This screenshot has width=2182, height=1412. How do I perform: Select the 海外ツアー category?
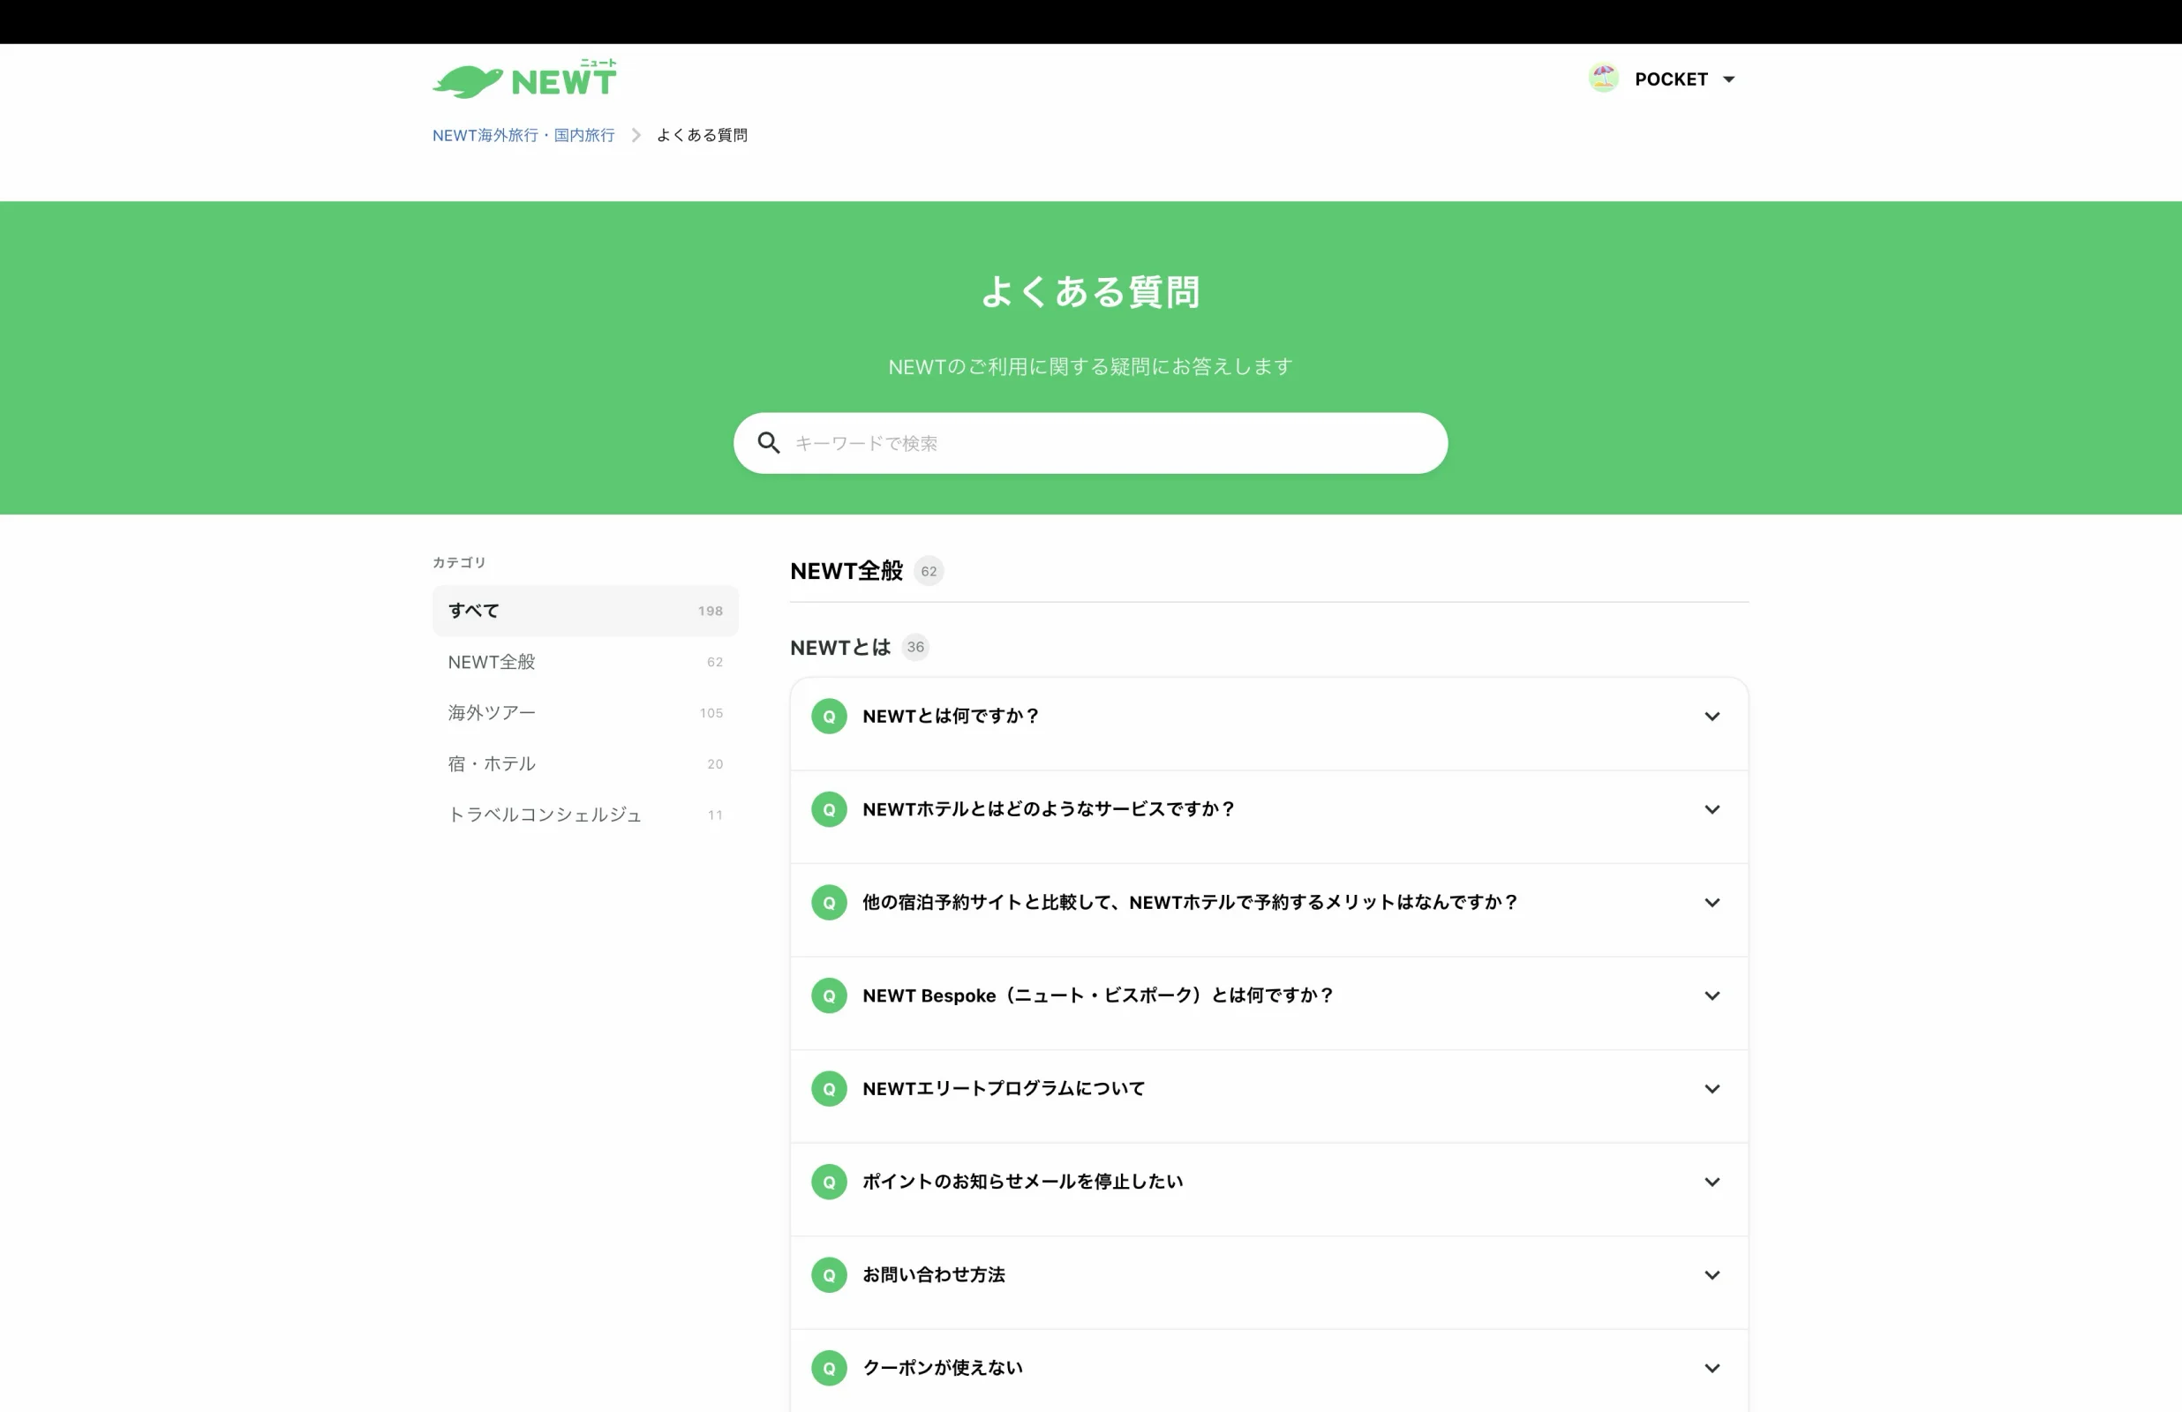[x=585, y=713]
